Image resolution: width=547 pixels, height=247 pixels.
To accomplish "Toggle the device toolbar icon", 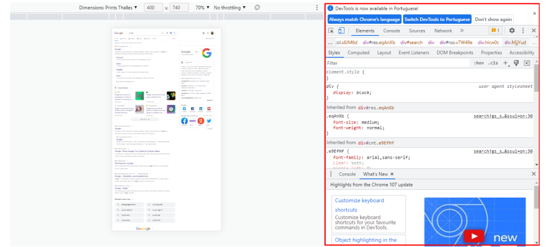I will (342, 31).
